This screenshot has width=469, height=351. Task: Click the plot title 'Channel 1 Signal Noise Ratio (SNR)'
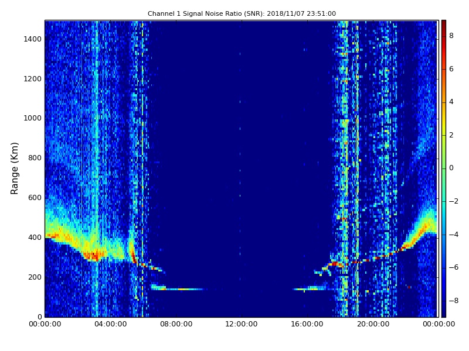coord(206,13)
